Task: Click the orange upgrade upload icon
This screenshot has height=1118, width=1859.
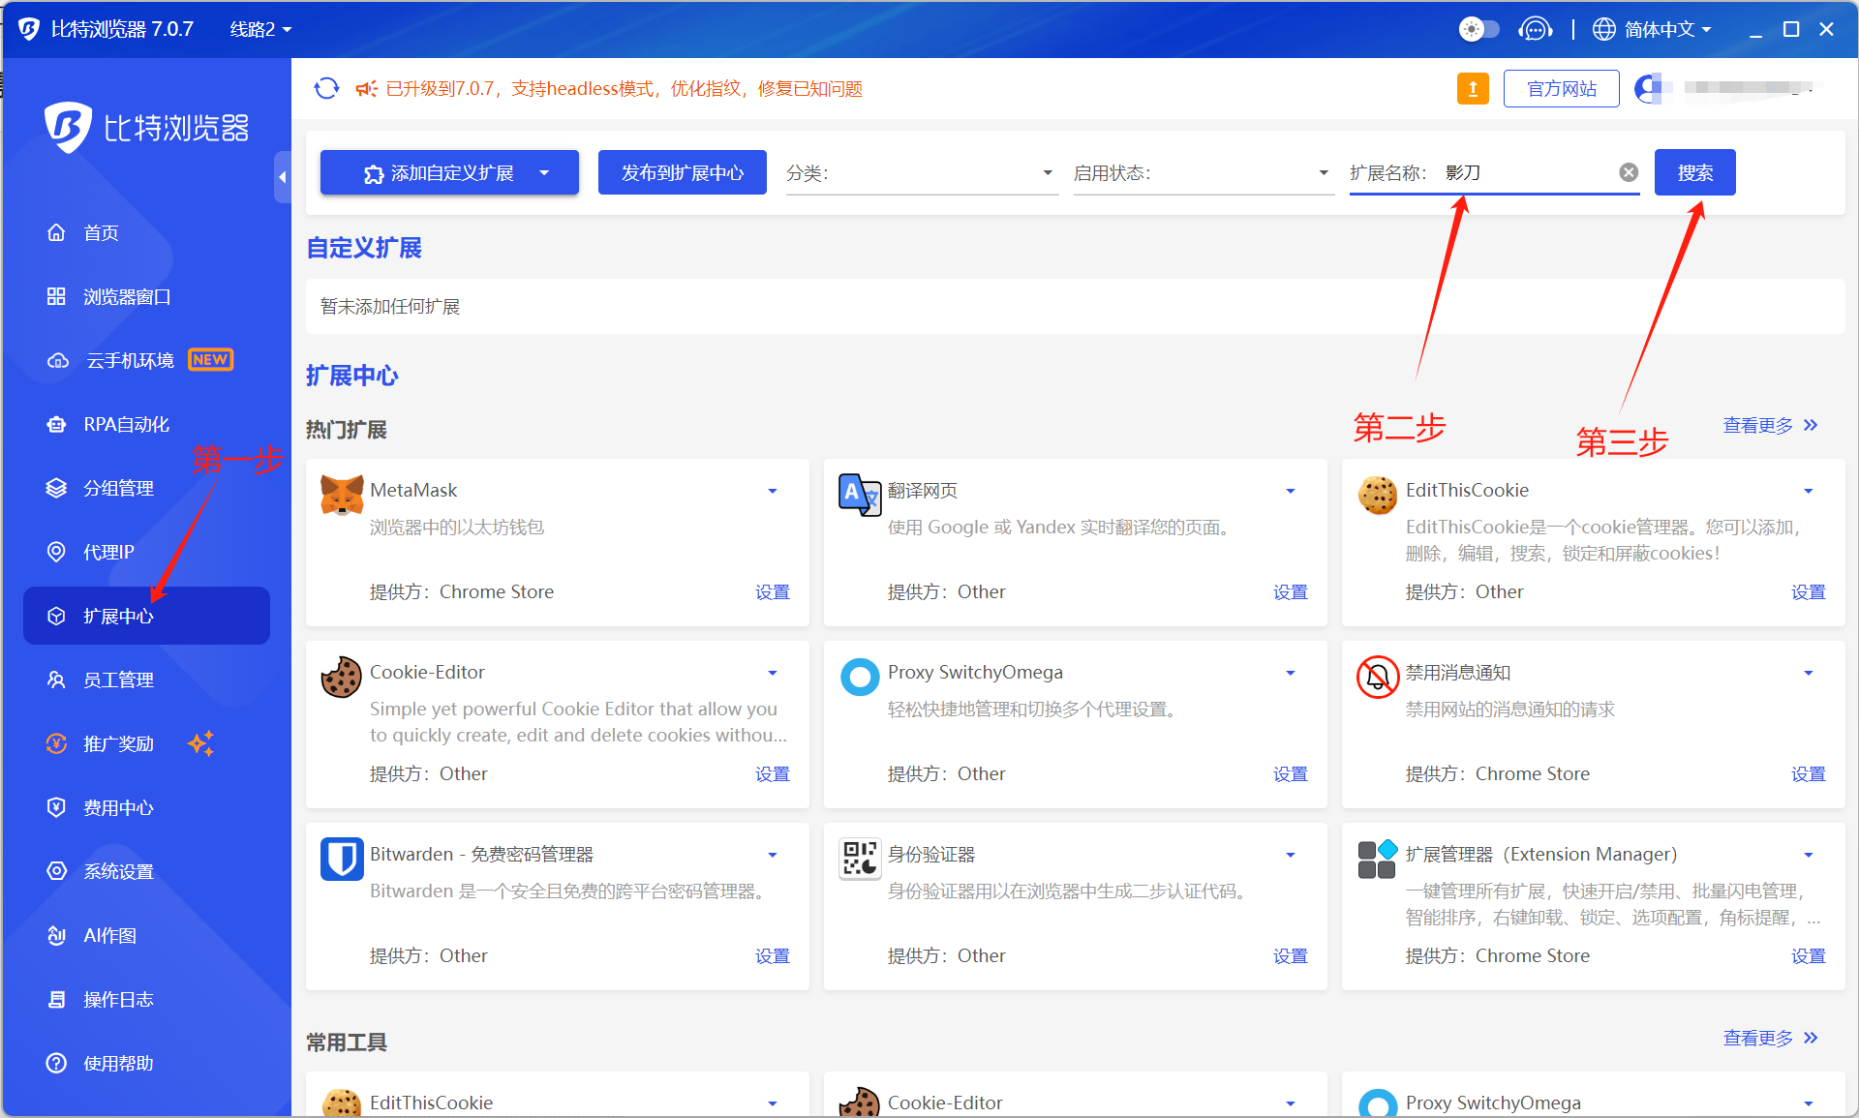Action: coord(1473,89)
